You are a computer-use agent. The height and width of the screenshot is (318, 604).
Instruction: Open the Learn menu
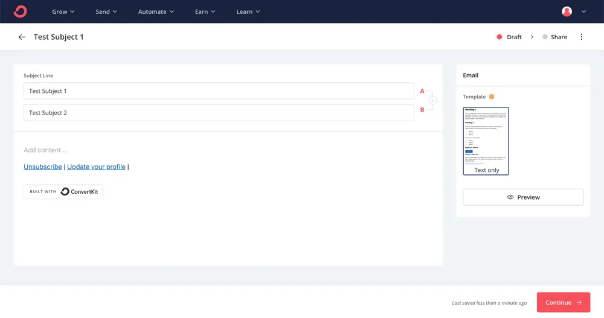248,11
